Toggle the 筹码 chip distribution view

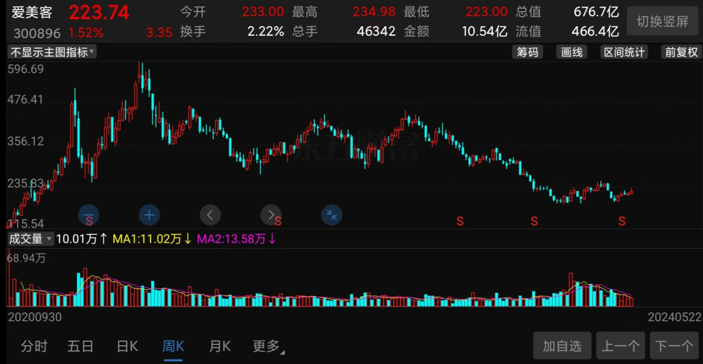point(527,52)
